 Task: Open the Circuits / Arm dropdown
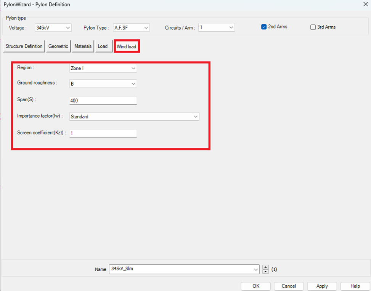(x=216, y=27)
